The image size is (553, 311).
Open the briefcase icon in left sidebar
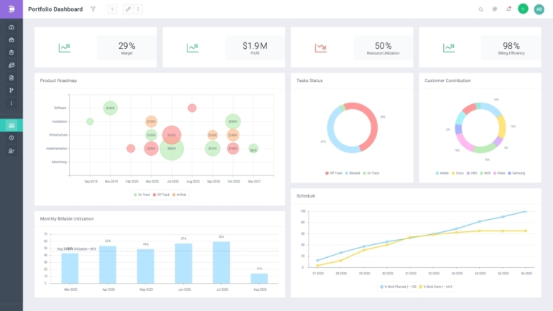click(11, 40)
